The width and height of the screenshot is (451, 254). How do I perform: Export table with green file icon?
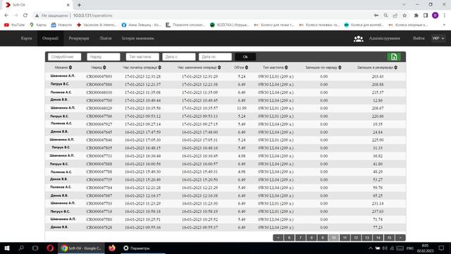click(394, 56)
